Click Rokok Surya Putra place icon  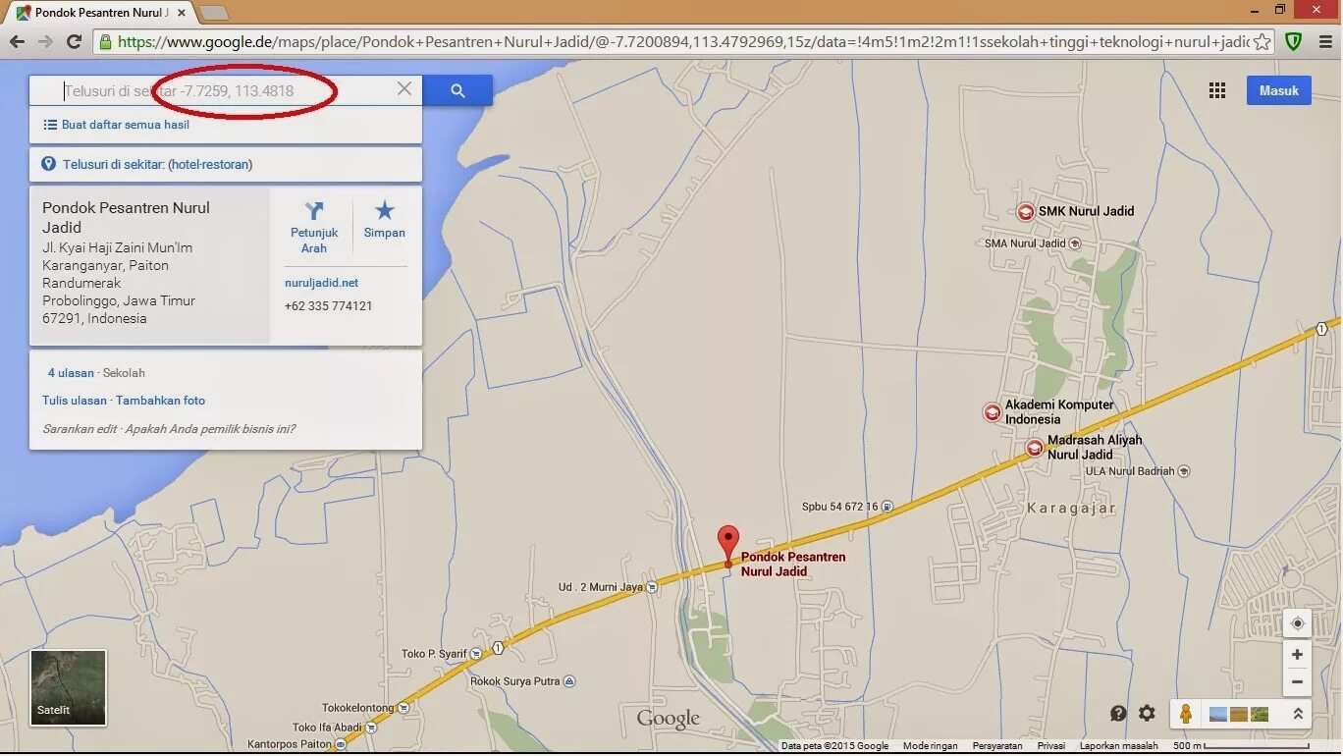[x=569, y=681]
